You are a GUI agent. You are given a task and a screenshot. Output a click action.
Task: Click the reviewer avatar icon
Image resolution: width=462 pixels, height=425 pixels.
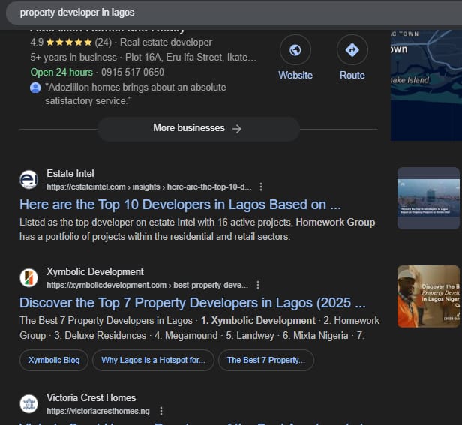click(35, 88)
